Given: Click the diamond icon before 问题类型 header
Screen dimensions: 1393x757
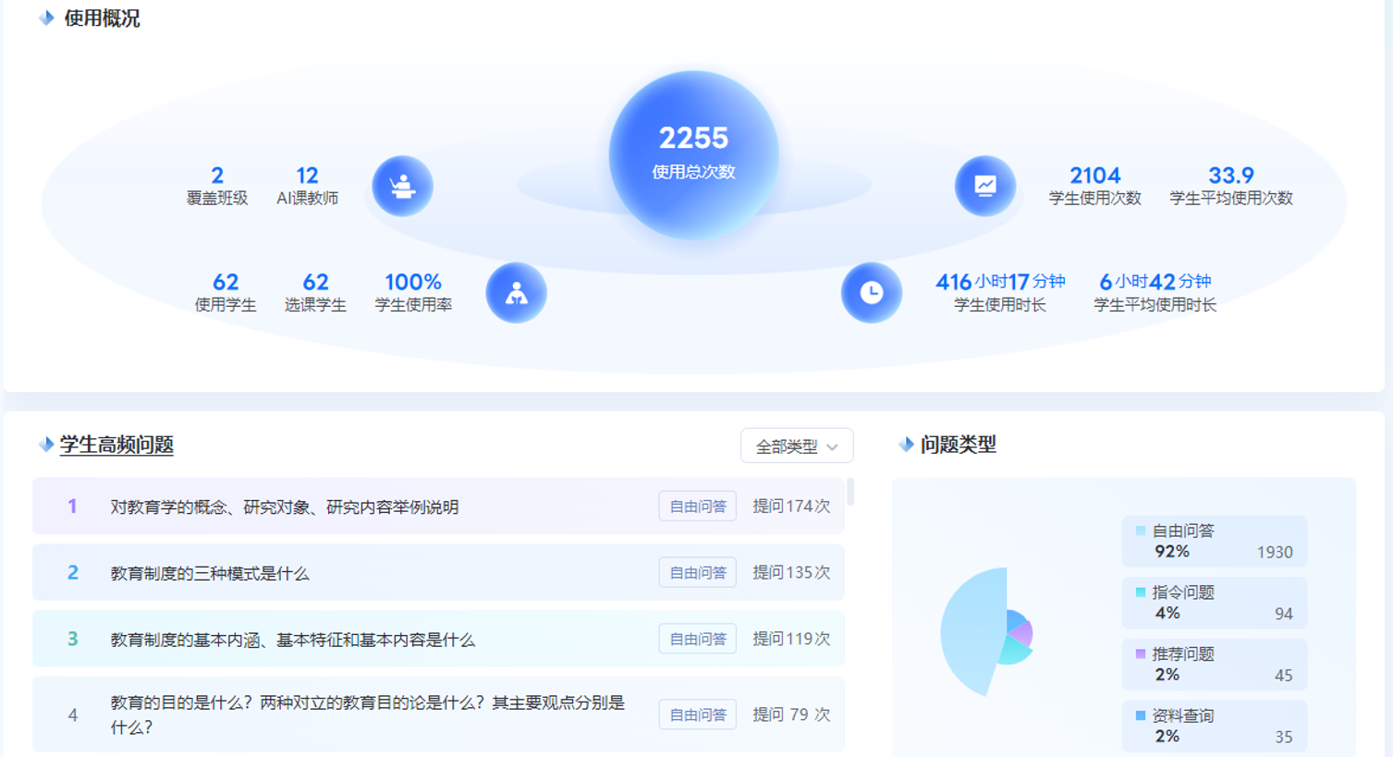Looking at the screenshot, I should coord(907,444).
